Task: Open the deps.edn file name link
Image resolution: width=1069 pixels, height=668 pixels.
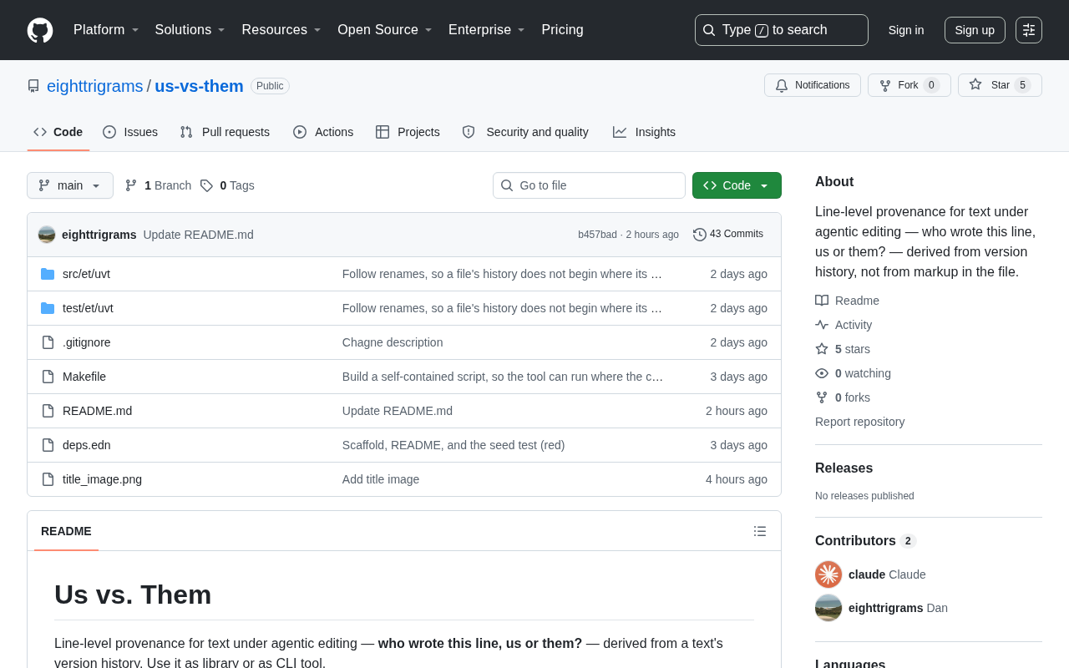Action: point(87,445)
